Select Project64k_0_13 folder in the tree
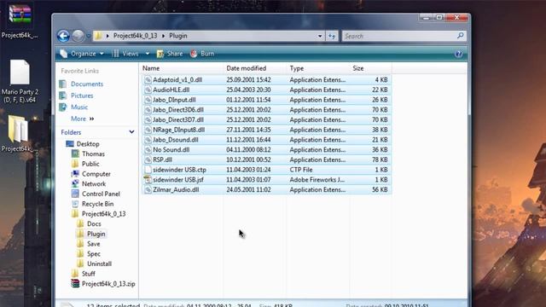Viewport: 546px width, 307px height. tap(103, 214)
